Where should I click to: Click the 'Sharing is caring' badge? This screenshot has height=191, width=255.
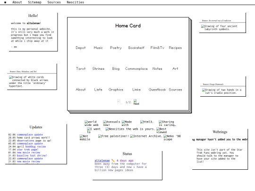(x=167, y=123)
